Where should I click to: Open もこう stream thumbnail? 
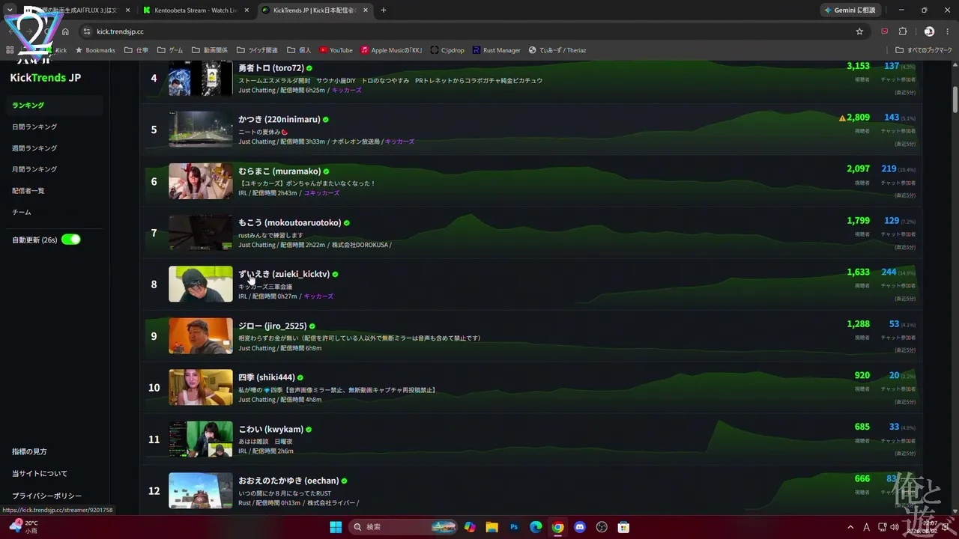point(201,233)
